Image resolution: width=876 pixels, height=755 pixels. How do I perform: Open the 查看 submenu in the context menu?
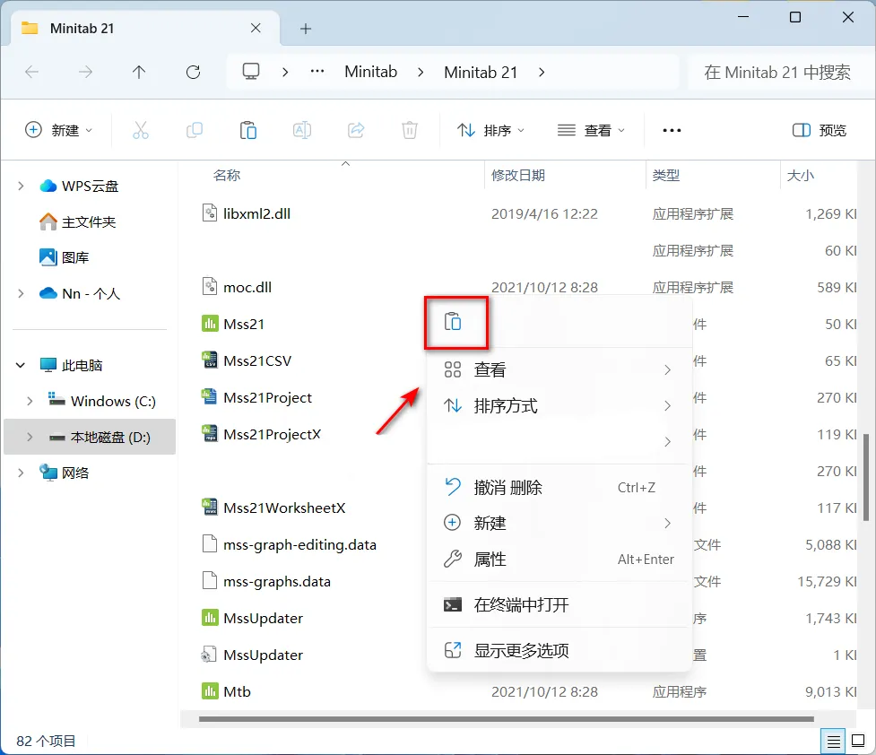click(x=559, y=369)
